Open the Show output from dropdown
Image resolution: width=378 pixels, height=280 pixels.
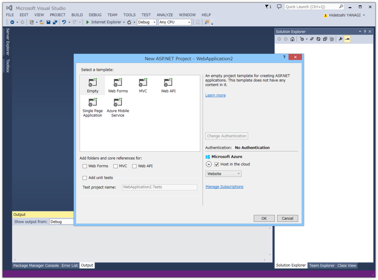pyautogui.click(x=62, y=222)
